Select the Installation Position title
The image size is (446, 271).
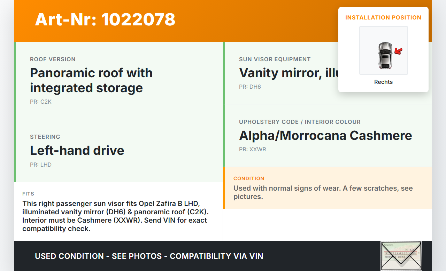(x=383, y=17)
